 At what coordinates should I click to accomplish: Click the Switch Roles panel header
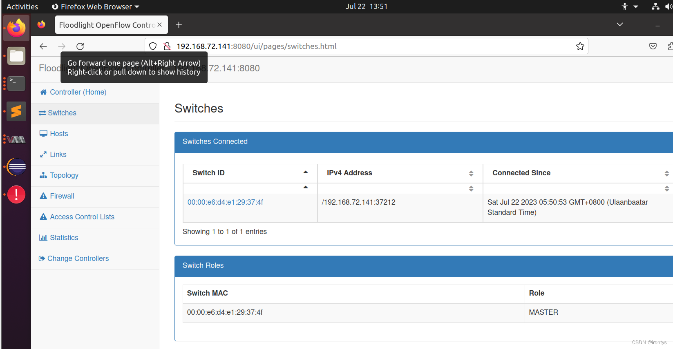coord(424,266)
